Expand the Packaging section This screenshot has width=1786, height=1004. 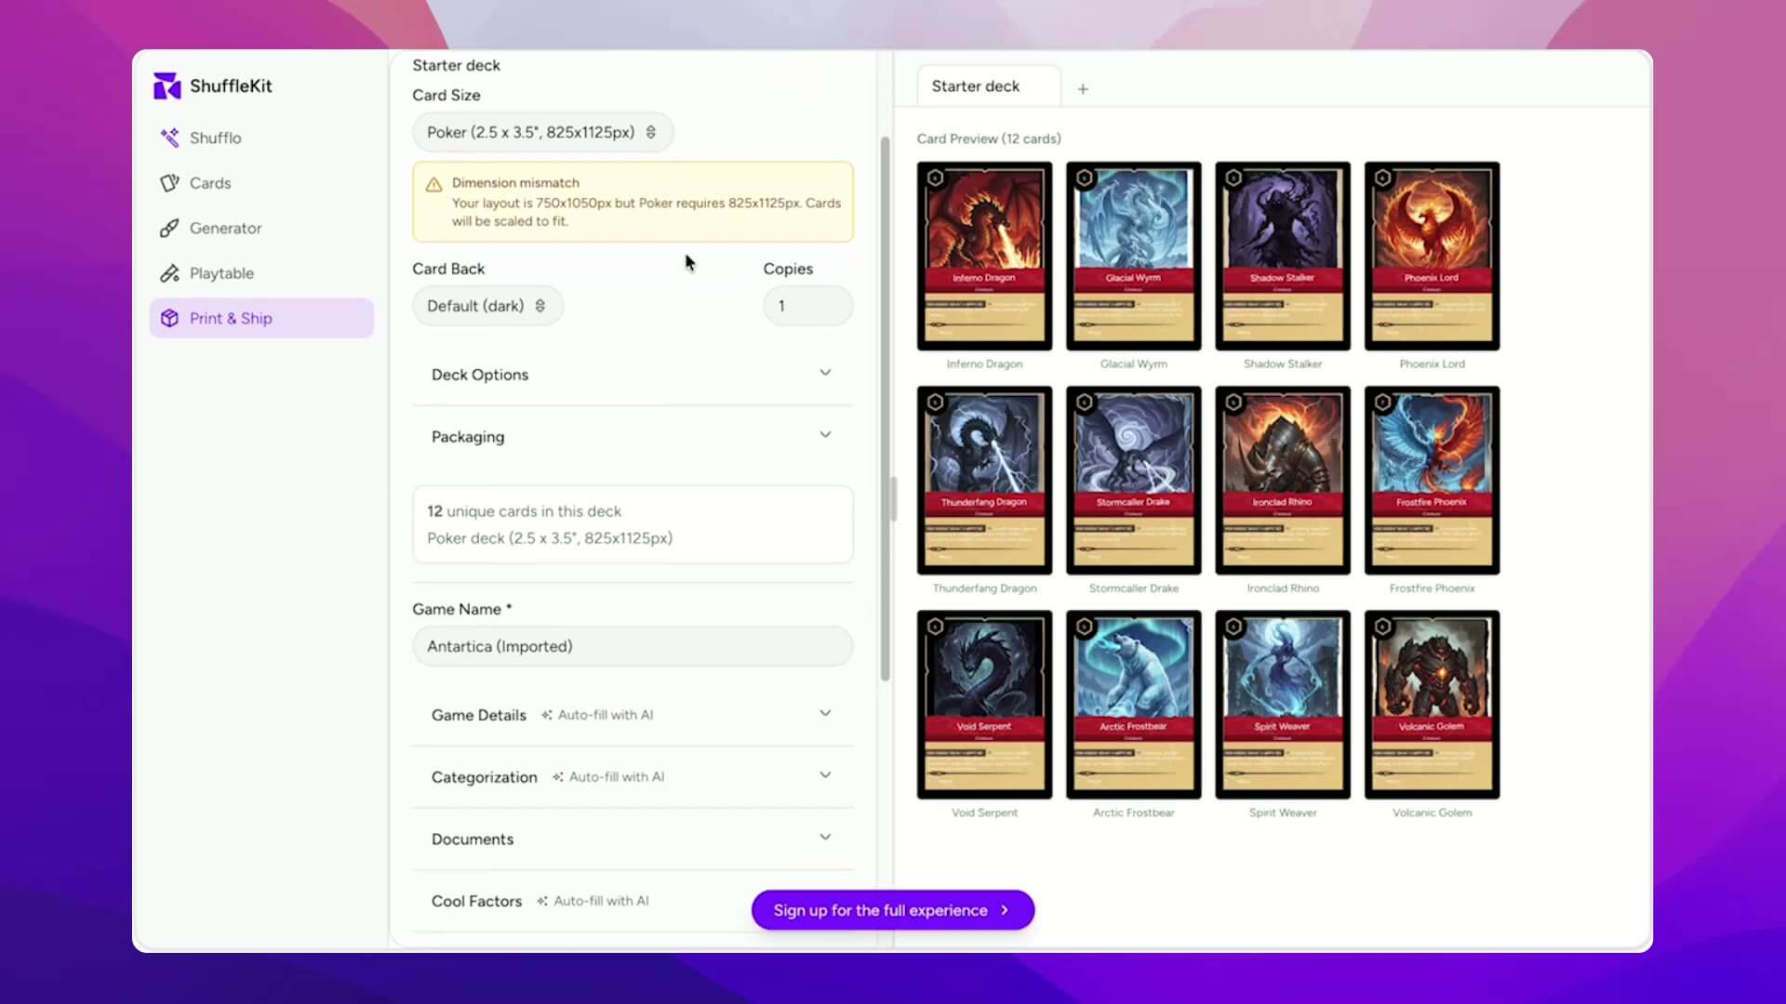coord(633,436)
